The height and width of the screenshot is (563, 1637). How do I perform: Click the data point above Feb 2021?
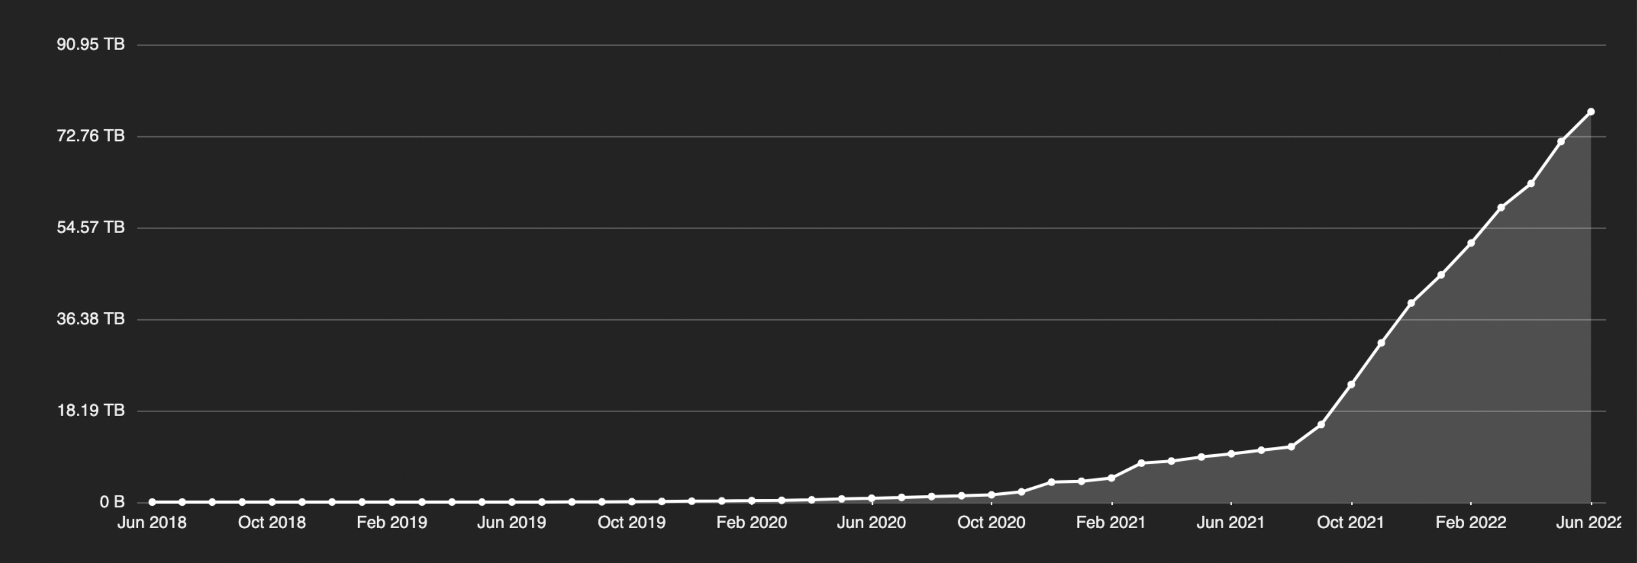(x=1112, y=478)
